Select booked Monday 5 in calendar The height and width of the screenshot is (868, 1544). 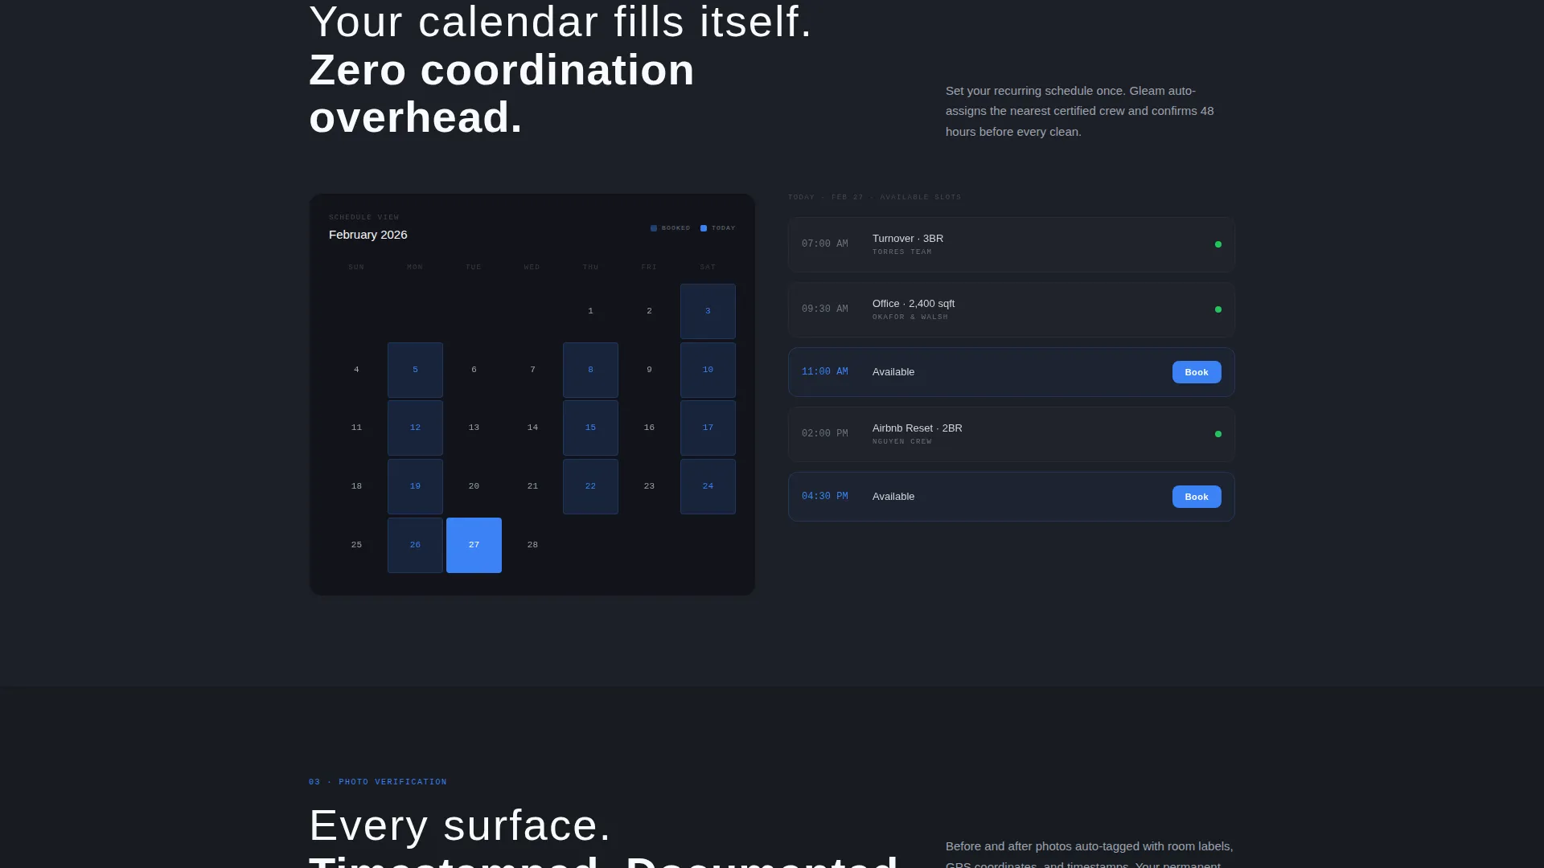click(415, 370)
